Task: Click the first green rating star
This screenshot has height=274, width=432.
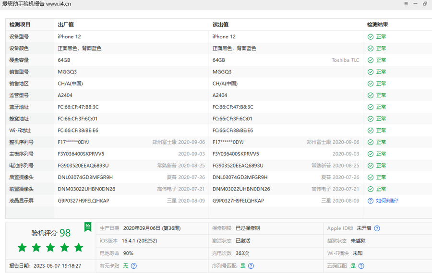Action: coord(22,248)
